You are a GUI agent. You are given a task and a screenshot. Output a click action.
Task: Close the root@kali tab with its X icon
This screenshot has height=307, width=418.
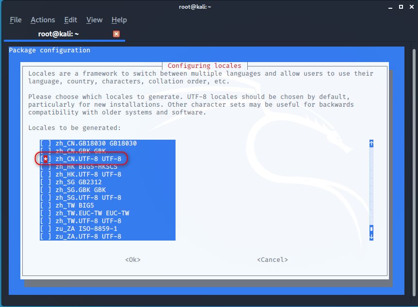coord(116,34)
